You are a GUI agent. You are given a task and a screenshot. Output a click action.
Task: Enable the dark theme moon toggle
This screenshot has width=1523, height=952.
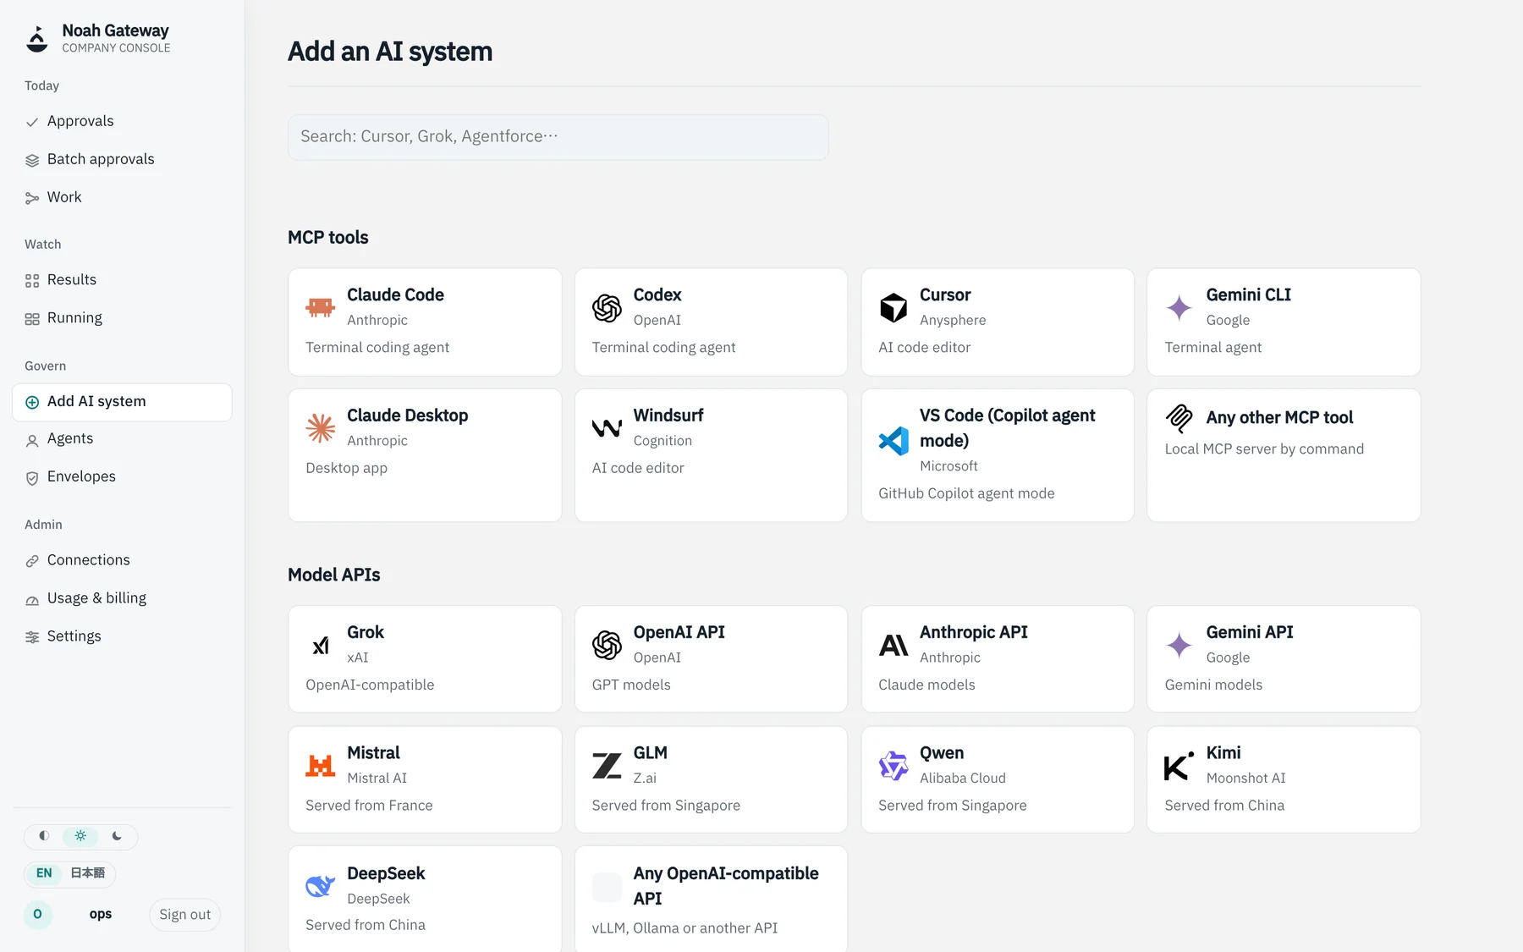pos(117,836)
